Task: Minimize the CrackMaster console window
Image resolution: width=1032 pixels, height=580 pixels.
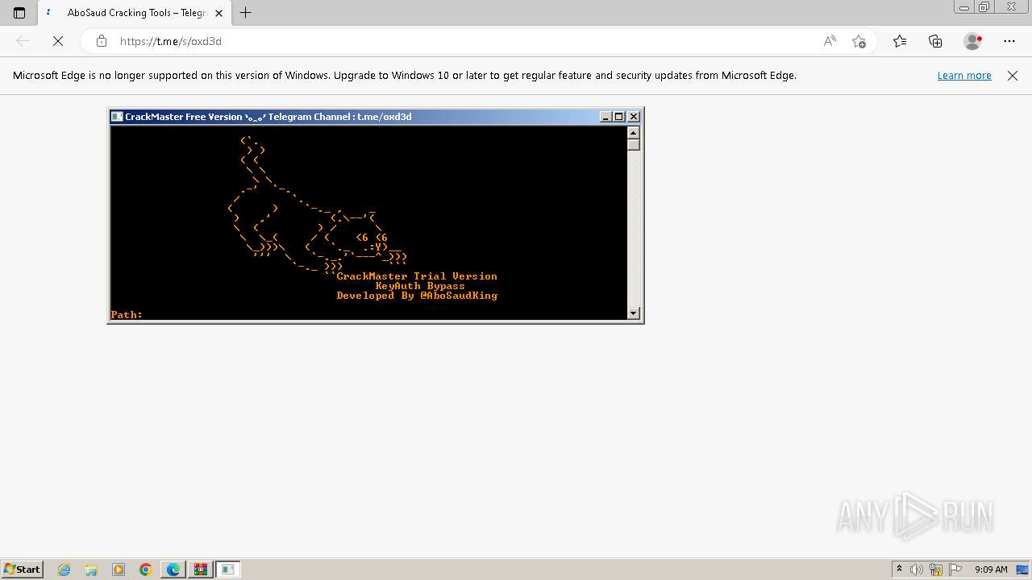Action: (606, 117)
